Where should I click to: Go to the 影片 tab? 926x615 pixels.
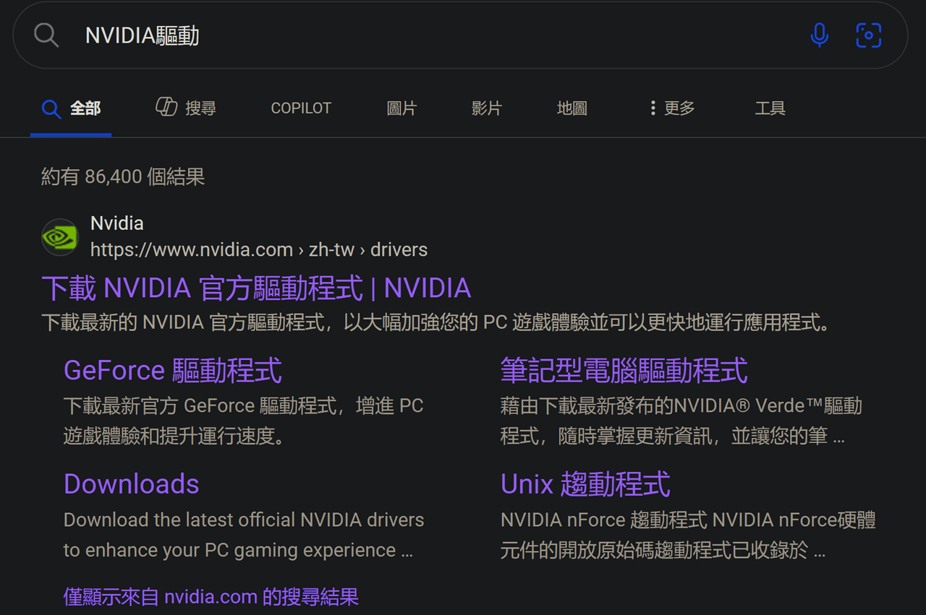[x=487, y=108]
